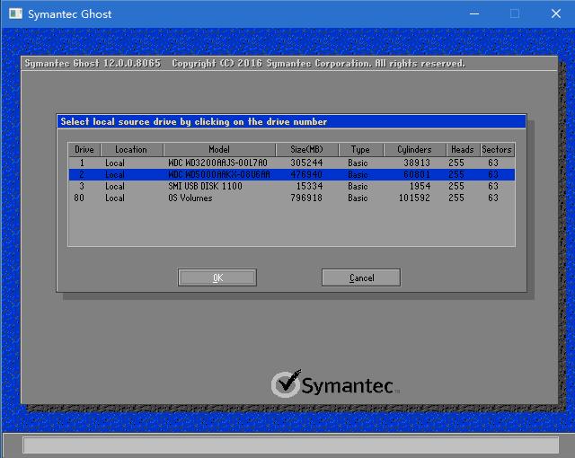Screen dimensions: 575x458
Task: Click the OK button
Action: (x=217, y=277)
